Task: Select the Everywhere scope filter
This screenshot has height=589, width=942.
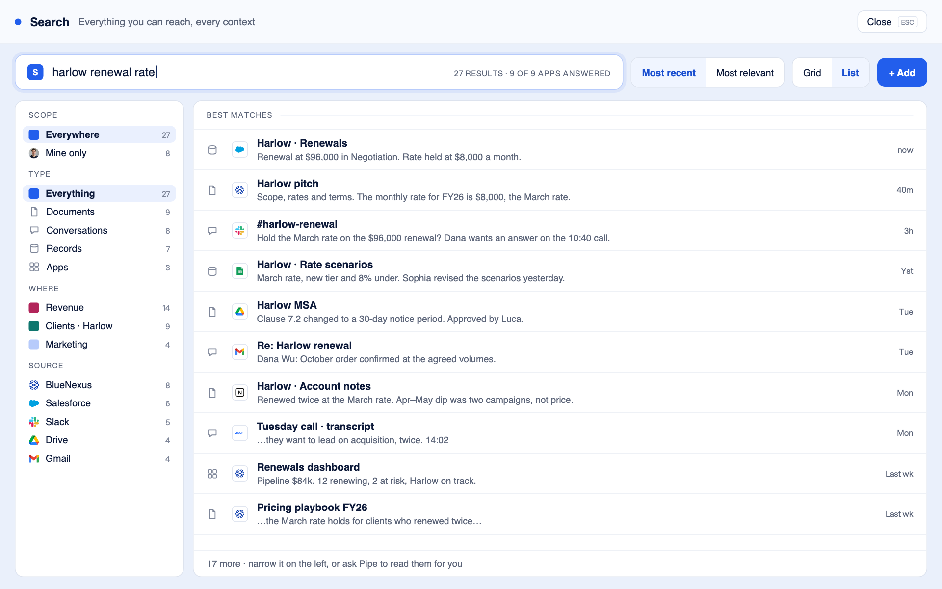Action: 99,134
